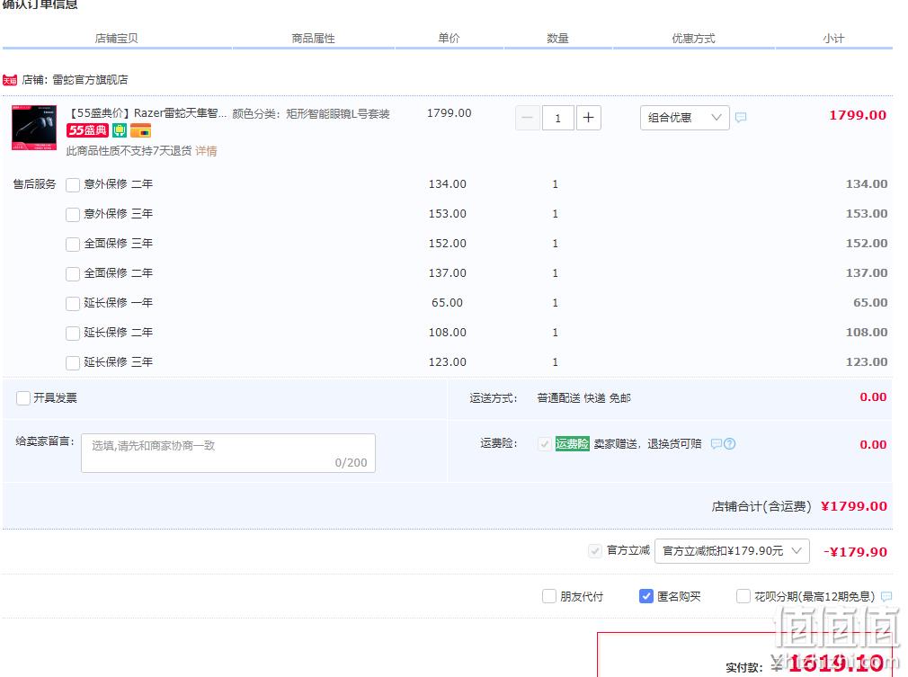Click the Tmall logo beside the shop name
Screen dimensions: 908x677
click(x=10, y=80)
